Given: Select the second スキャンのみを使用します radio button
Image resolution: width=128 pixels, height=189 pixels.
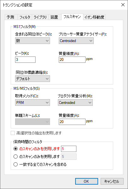Looking at the screenshot, I should tap(15, 157).
